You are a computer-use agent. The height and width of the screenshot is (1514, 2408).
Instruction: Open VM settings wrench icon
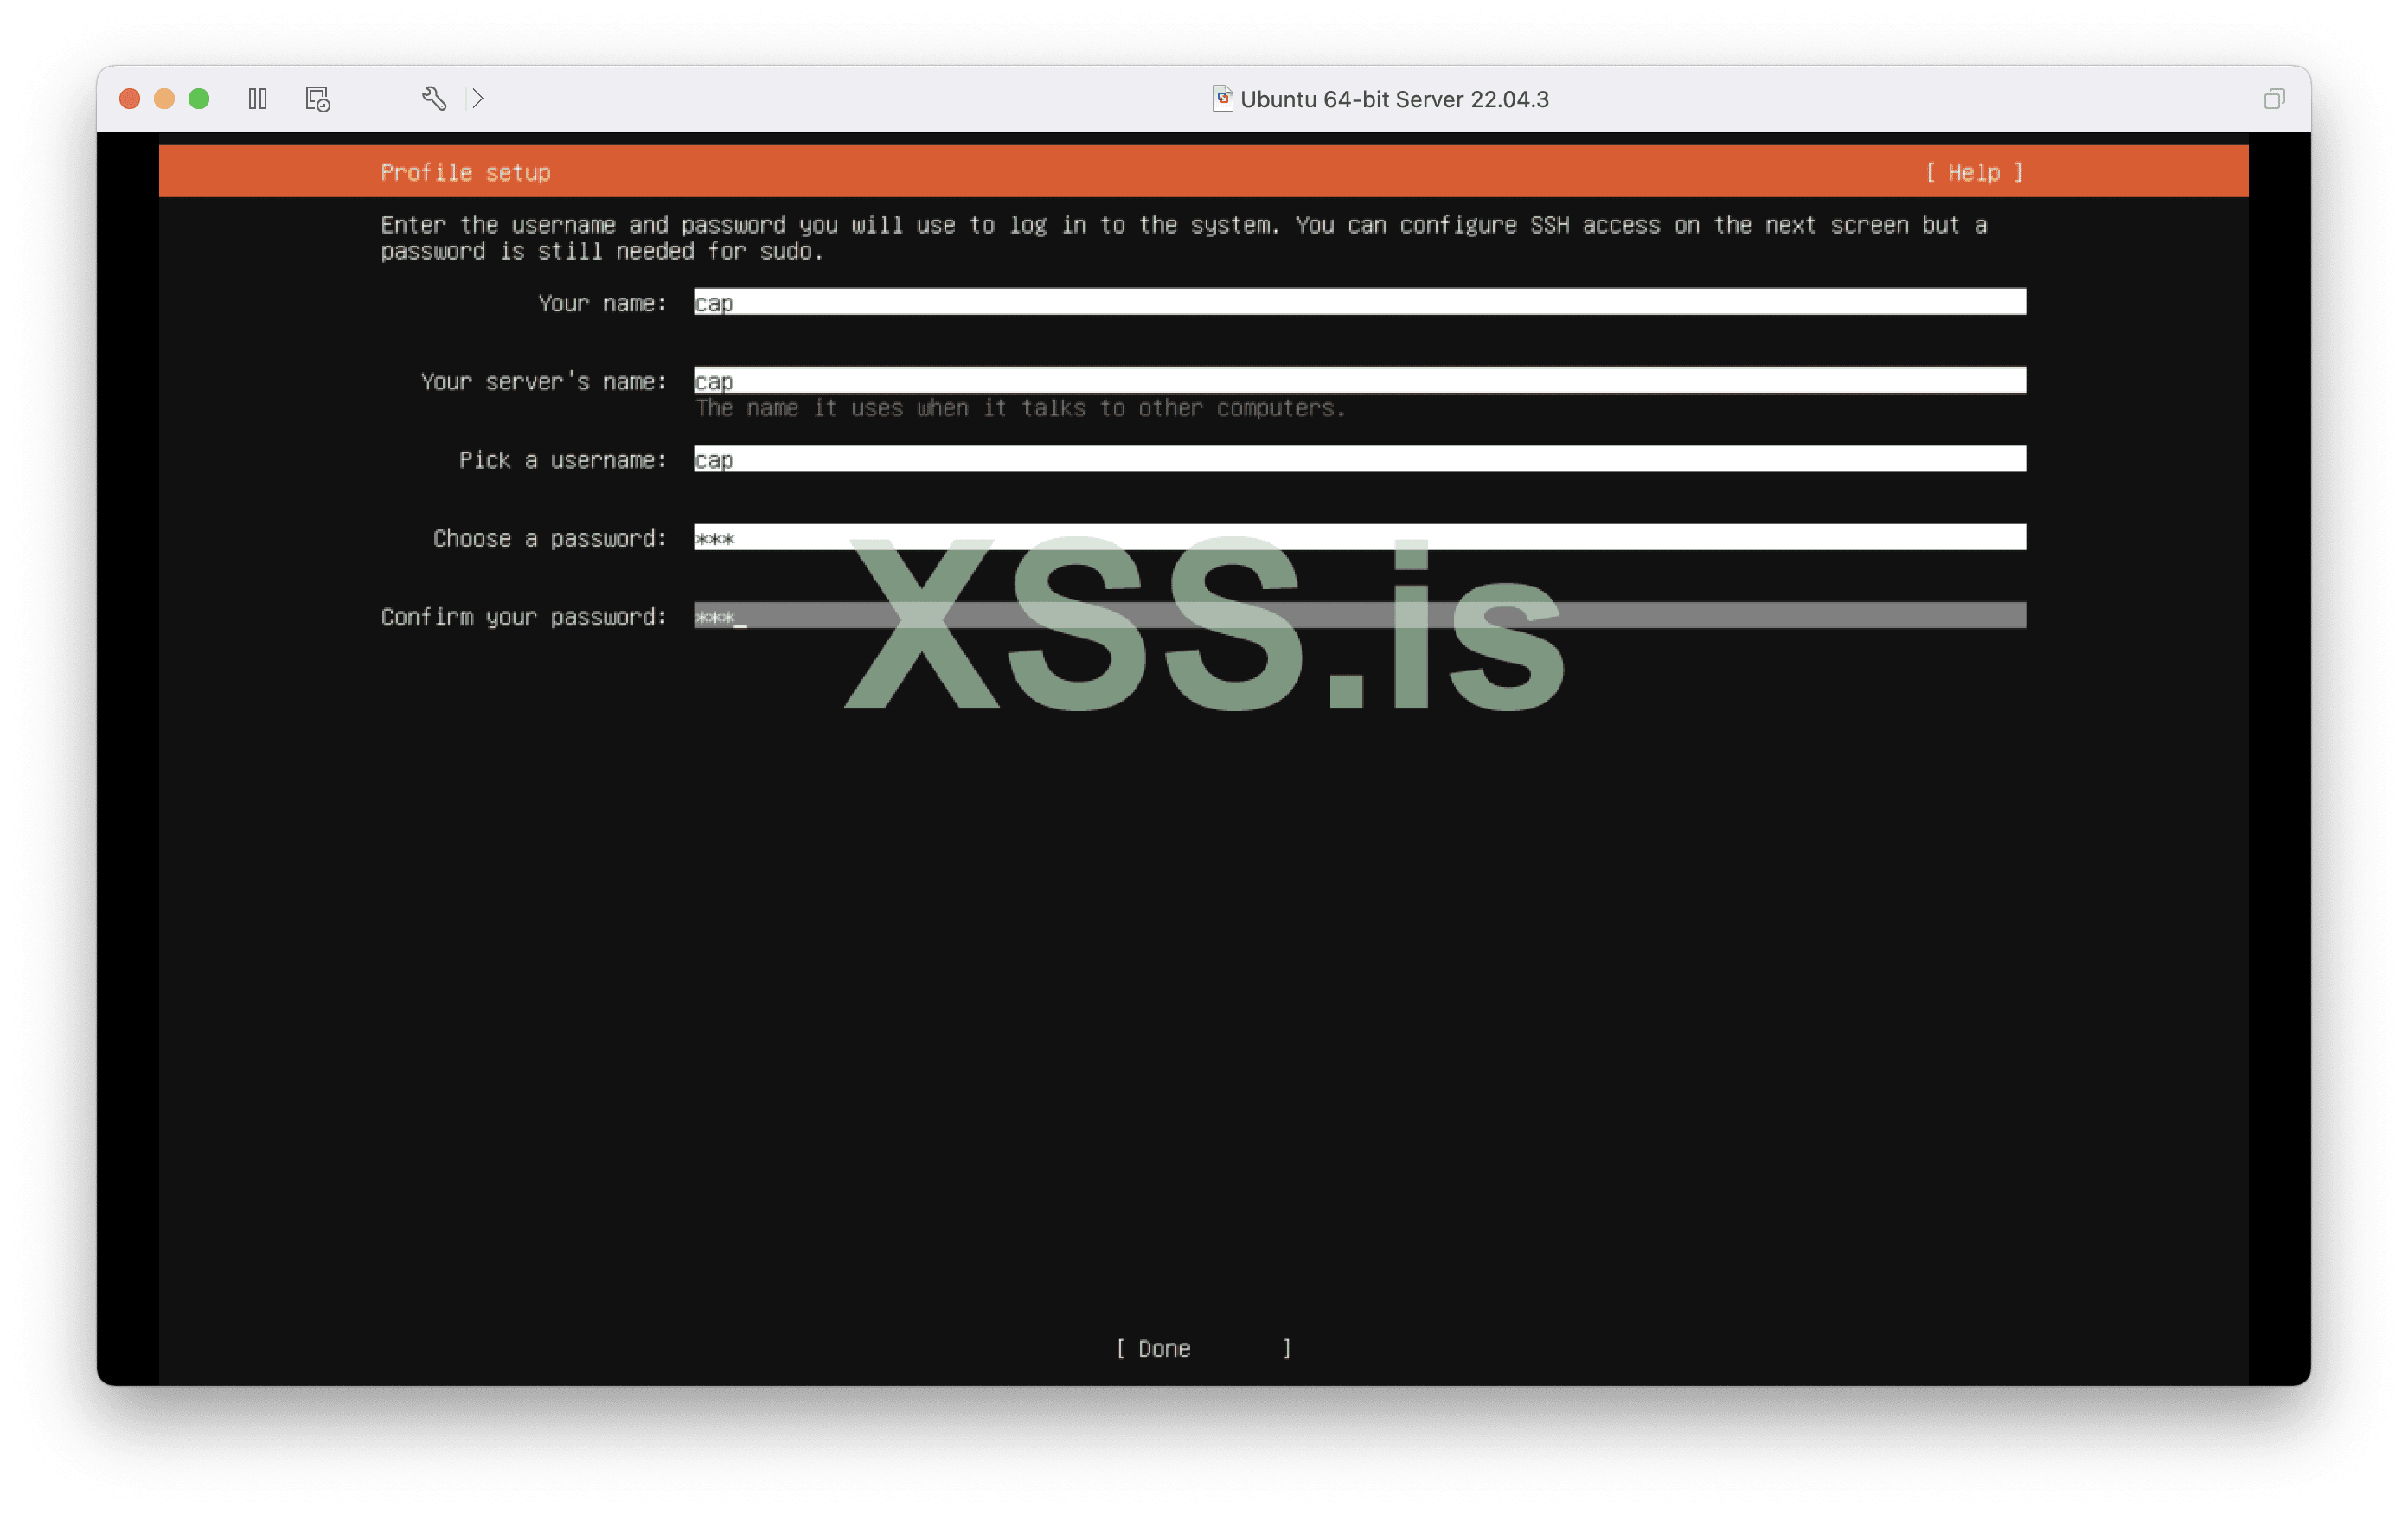click(433, 98)
